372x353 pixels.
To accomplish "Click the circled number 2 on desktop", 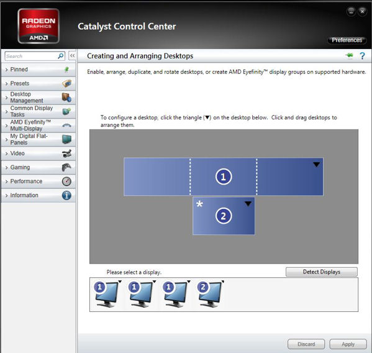I will (224, 216).
